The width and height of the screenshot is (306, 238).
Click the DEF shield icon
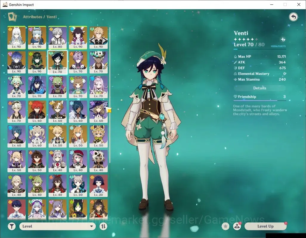coord(235,68)
